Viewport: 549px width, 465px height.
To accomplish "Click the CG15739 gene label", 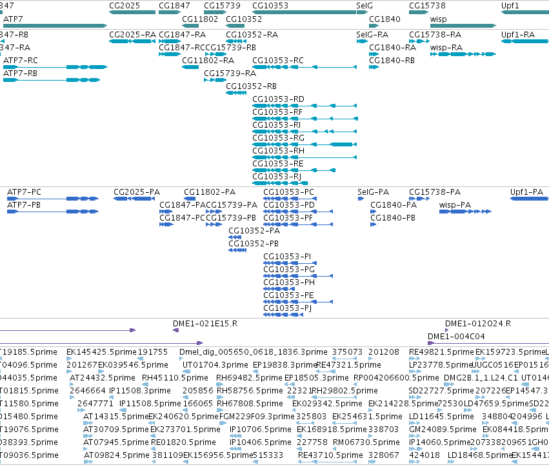I will point(222,6).
